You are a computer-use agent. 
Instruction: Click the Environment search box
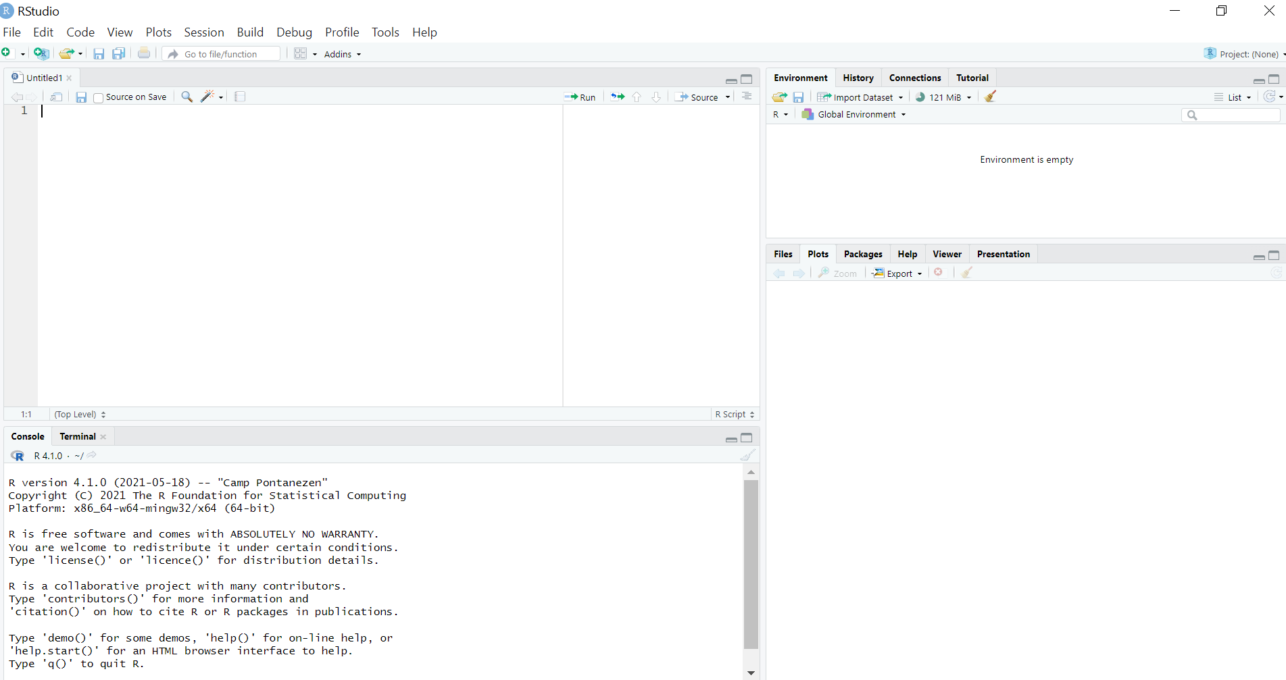(x=1231, y=115)
